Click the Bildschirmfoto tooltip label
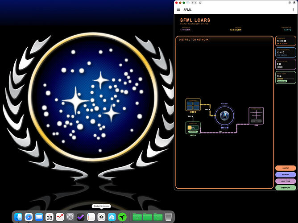Viewport: 298px width, 223px height. click(x=101, y=206)
